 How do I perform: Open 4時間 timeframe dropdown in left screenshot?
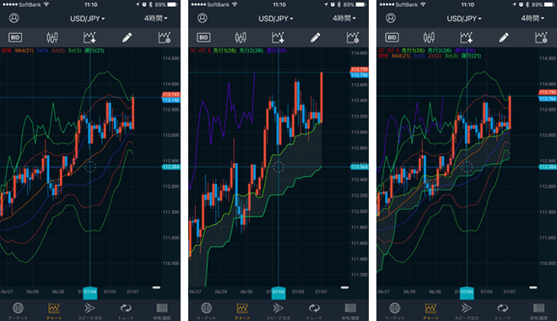(x=156, y=18)
